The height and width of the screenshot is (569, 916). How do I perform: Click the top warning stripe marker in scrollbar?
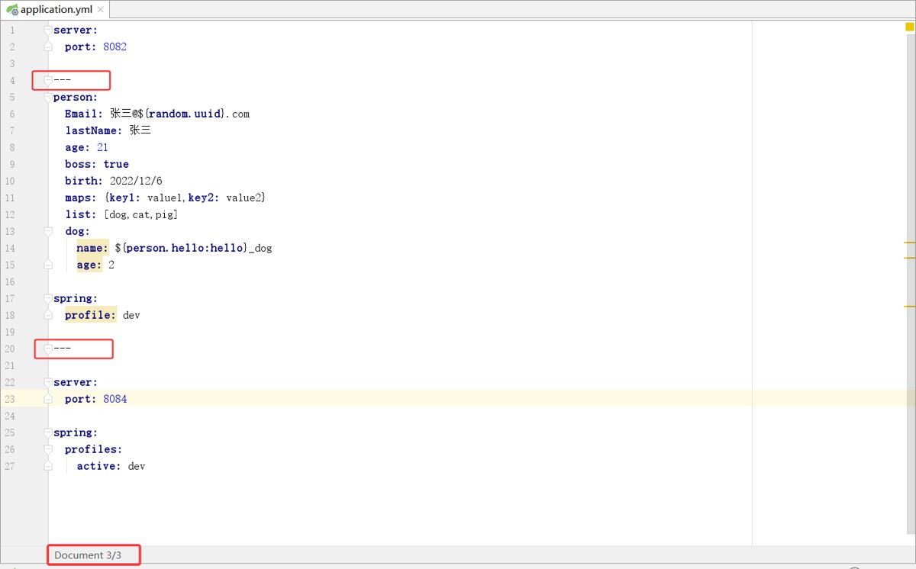[x=910, y=242]
